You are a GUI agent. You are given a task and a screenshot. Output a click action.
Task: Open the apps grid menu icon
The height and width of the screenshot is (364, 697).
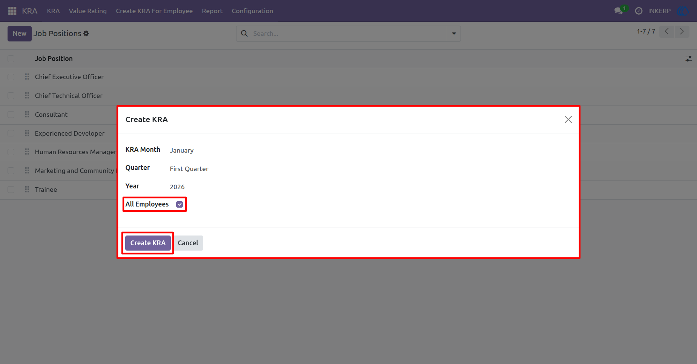point(12,11)
